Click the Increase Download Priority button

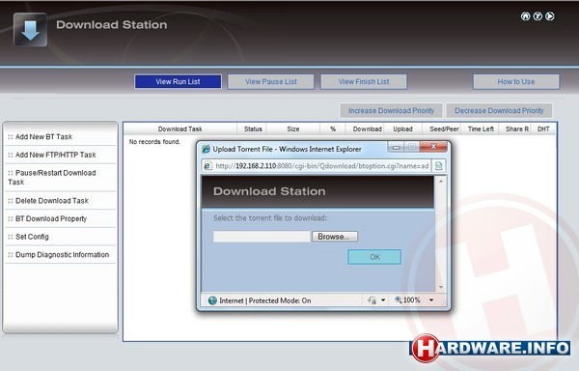(x=391, y=111)
